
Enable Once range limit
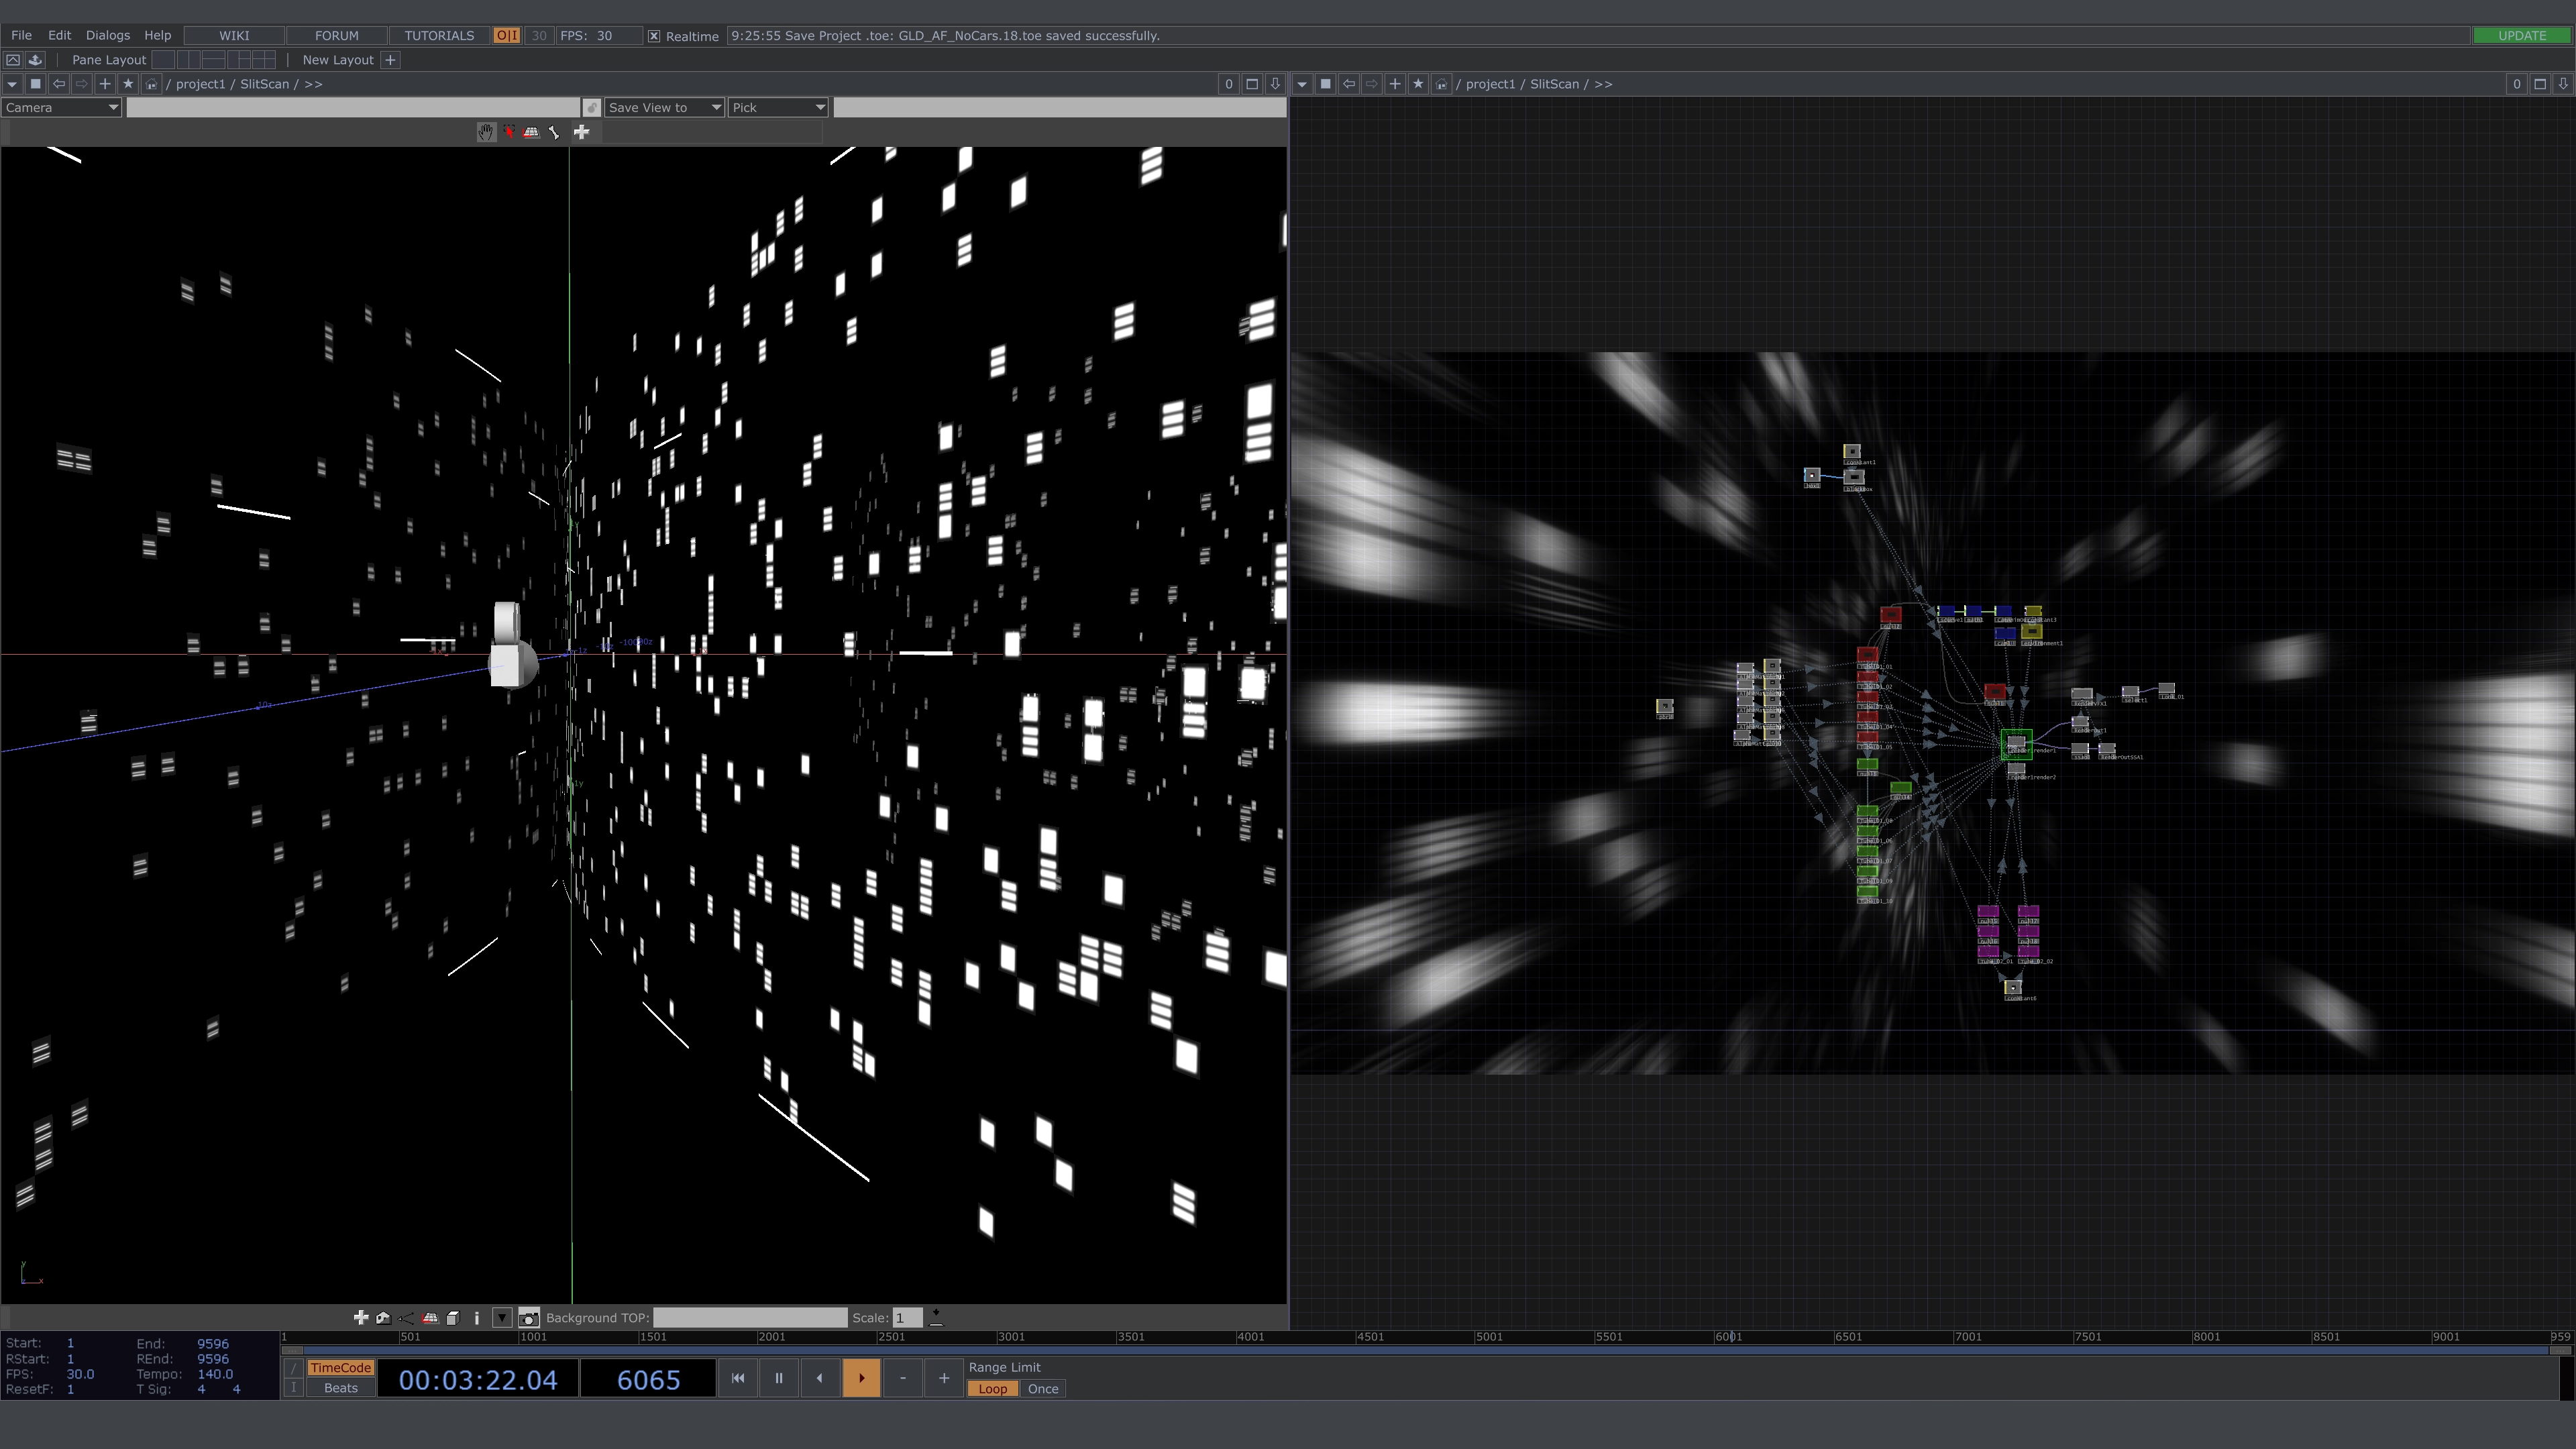1043,1389
